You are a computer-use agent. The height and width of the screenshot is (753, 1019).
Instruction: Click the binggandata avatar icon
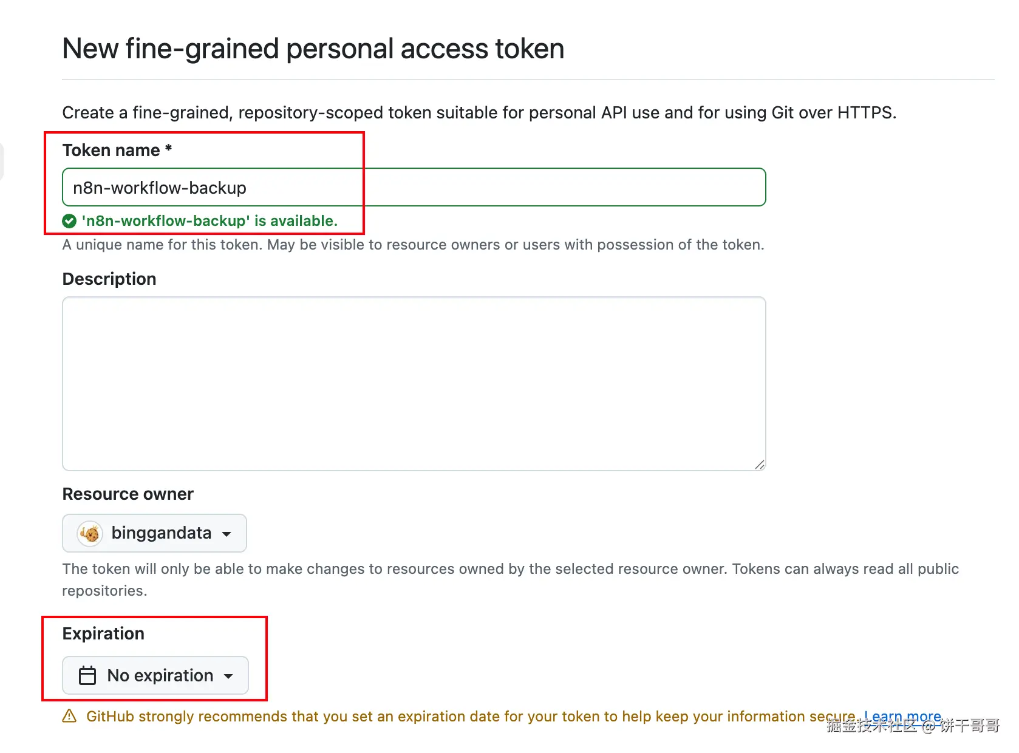[x=90, y=533]
